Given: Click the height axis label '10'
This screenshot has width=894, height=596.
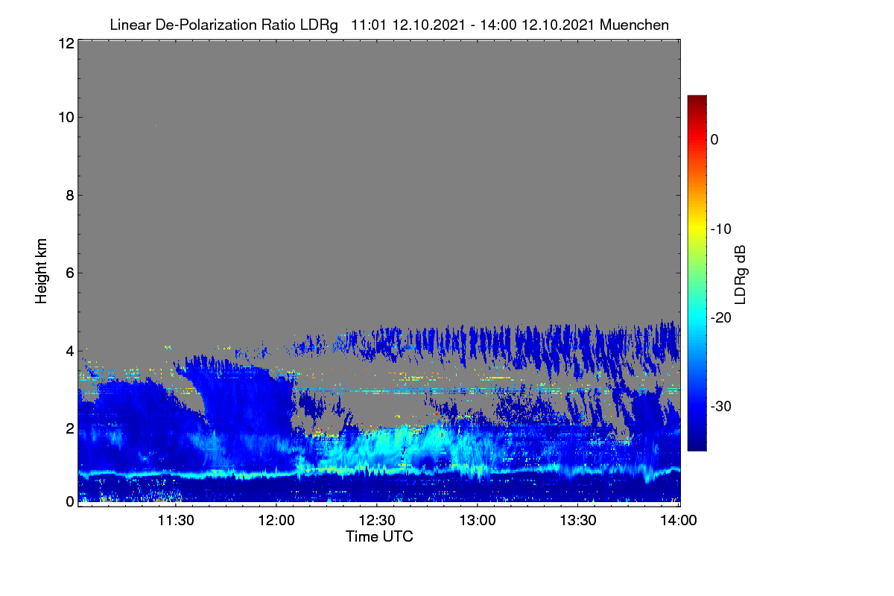Looking at the screenshot, I should (x=66, y=117).
